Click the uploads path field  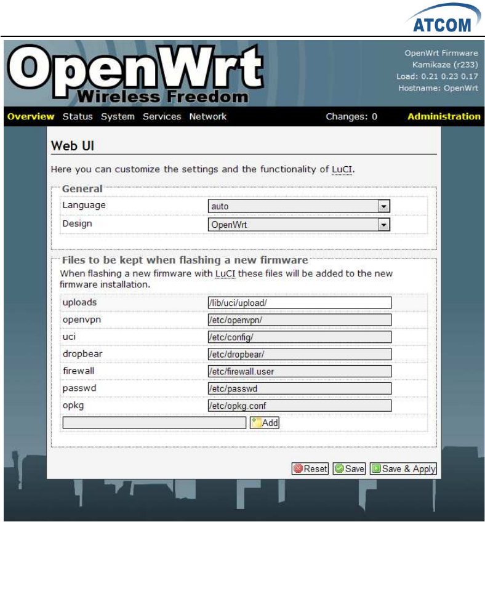click(x=300, y=303)
